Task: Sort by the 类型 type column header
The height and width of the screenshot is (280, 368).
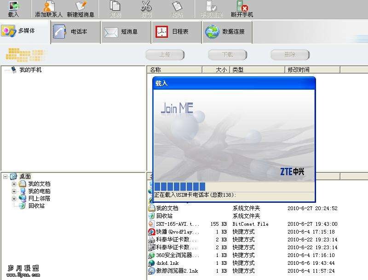Action: pyautogui.click(x=257, y=69)
